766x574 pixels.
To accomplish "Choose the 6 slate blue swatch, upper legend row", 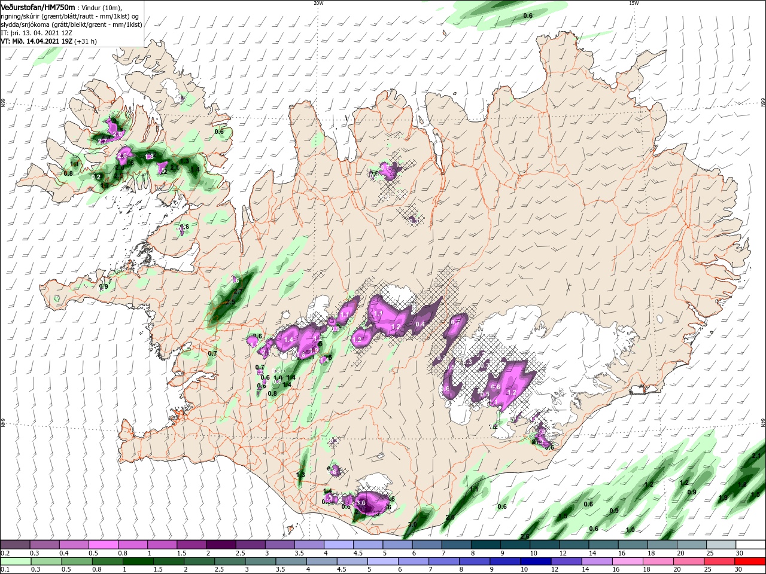I will point(426,545).
